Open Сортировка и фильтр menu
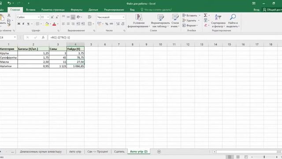Image resolution: width=282 pixels, height=159 pixels. coord(218,21)
